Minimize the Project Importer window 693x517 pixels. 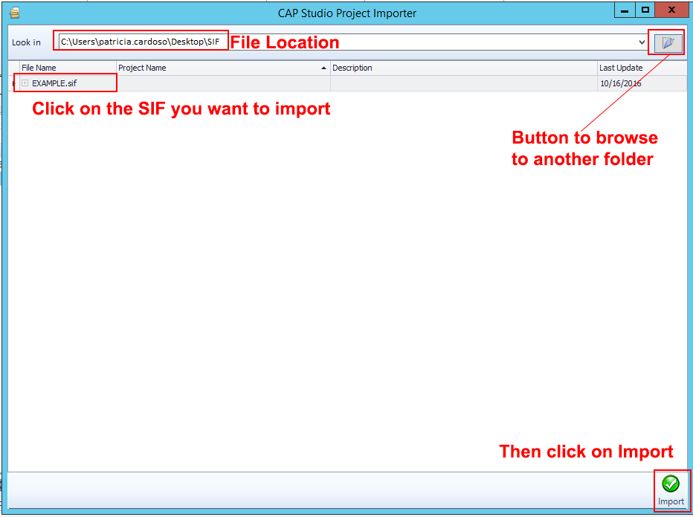point(623,10)
